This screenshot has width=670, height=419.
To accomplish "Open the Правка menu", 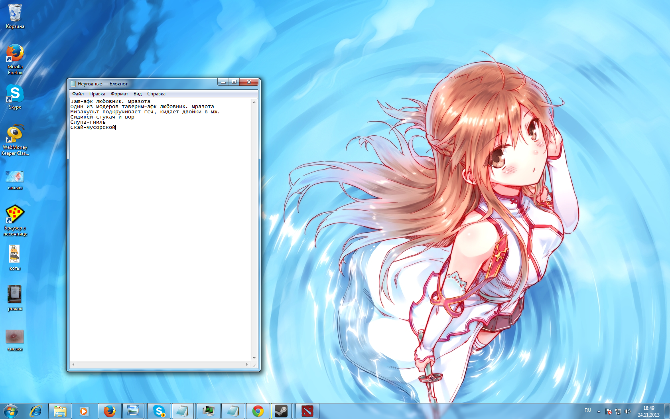I will pos(97,94).
